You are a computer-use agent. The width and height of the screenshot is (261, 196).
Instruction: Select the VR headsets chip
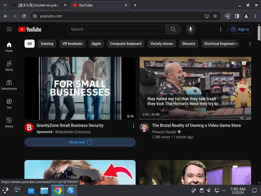[72, 44]
